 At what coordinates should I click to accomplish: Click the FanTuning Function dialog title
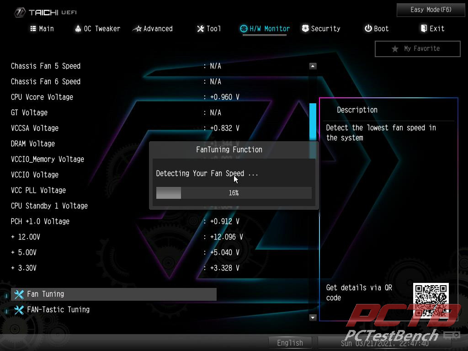point(229,149)
